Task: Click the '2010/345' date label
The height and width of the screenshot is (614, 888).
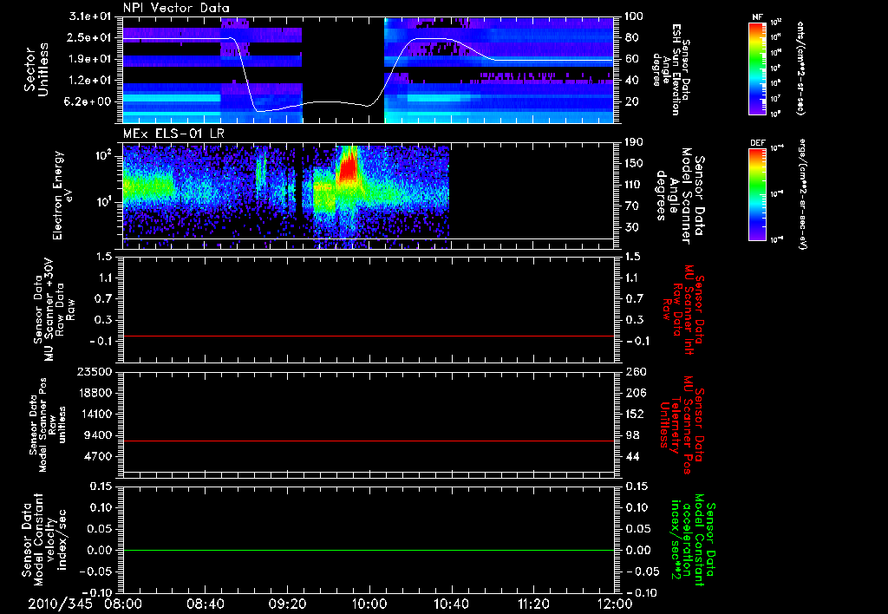Action: point(60,604)
